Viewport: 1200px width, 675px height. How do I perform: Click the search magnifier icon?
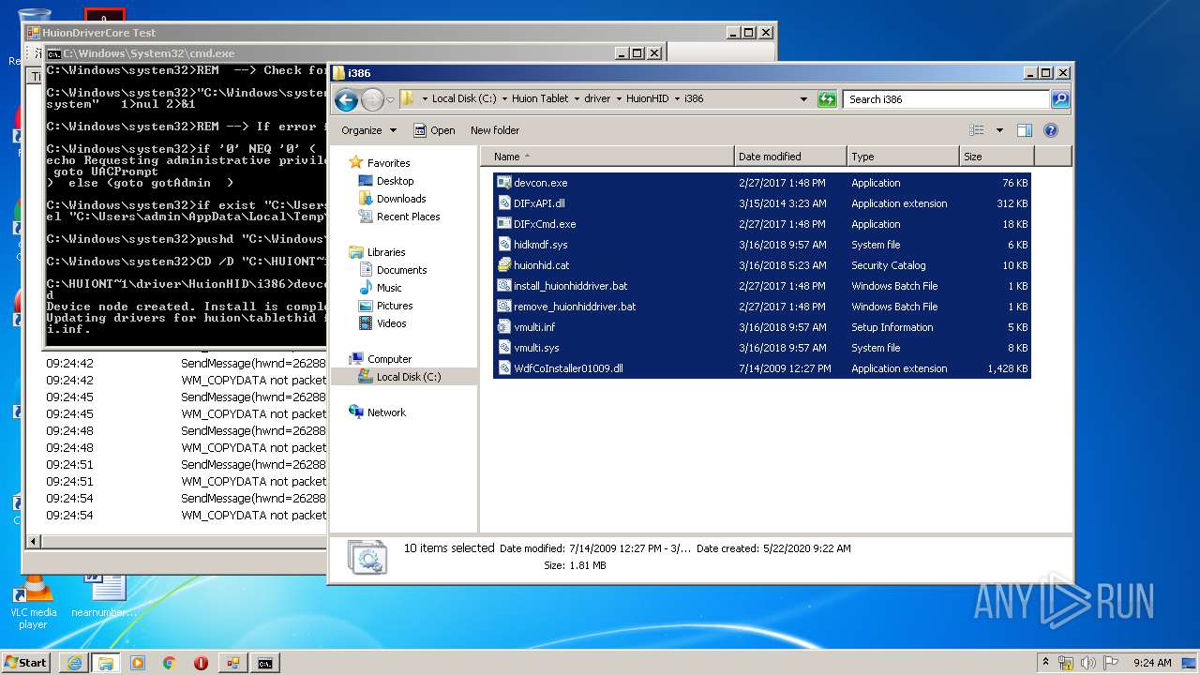pyautogui.click(x=1059, y=99)
